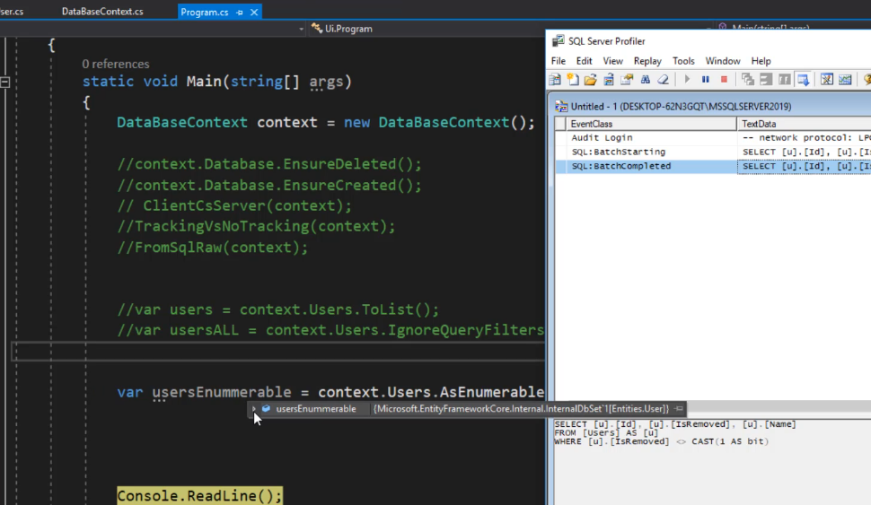Open project dropdown arrow left of Ui.Program
Image resolution: width=871 pixels, height=505 pixels.
[x=301, y=29]
